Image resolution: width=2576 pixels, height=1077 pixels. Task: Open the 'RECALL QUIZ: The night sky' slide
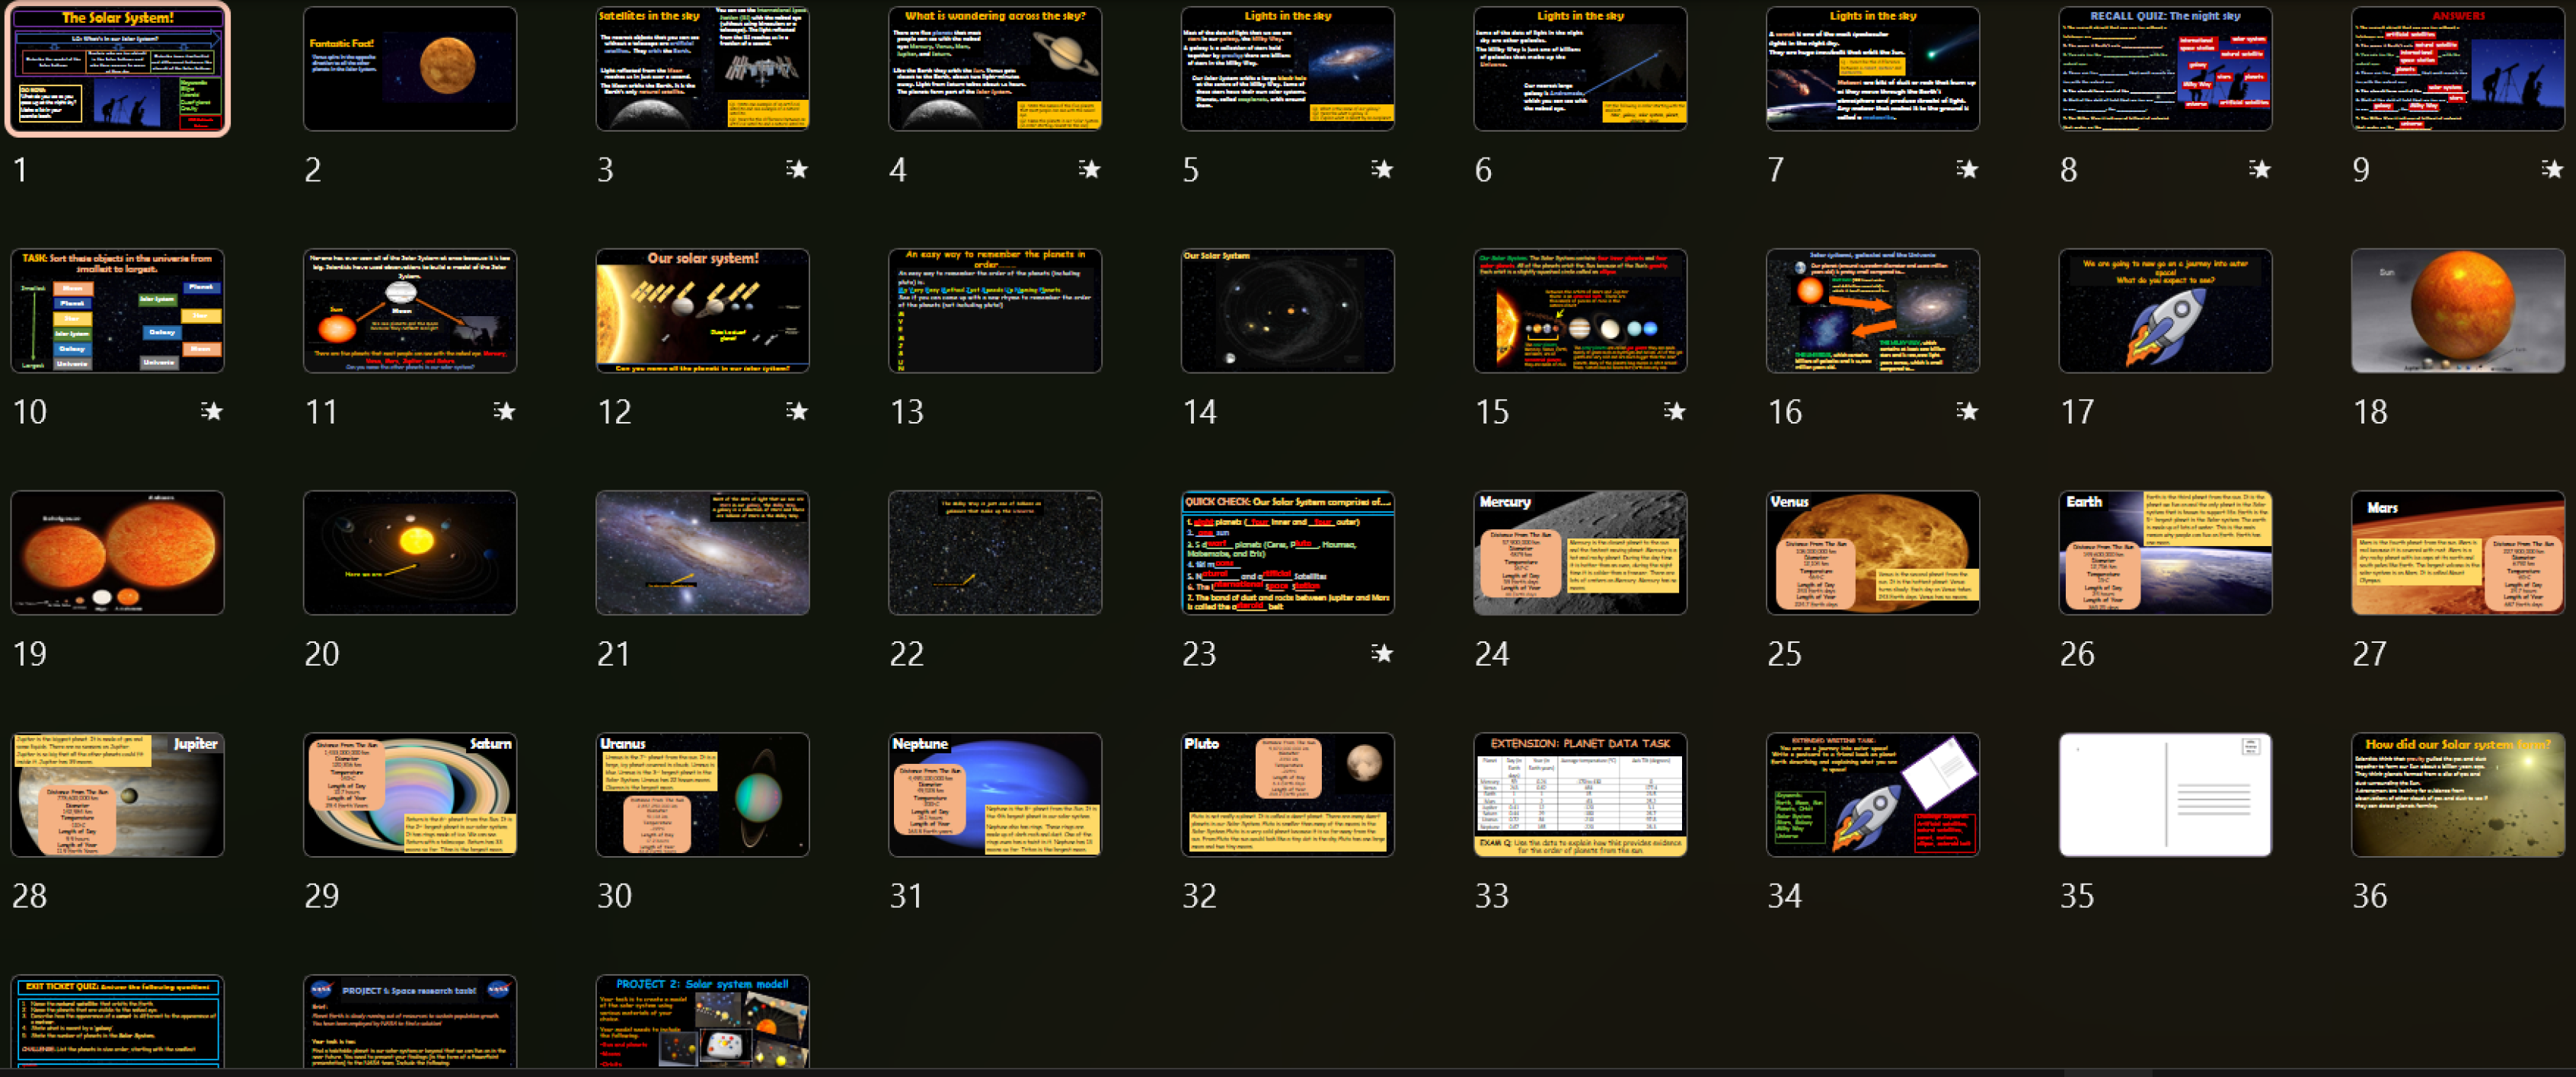click(2165, 69)
